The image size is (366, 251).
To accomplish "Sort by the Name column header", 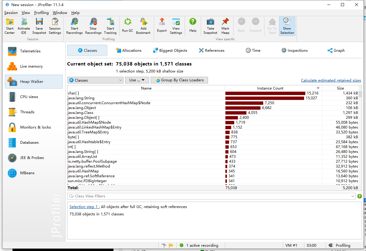I will pyautogui.click(x=146, y=88).
